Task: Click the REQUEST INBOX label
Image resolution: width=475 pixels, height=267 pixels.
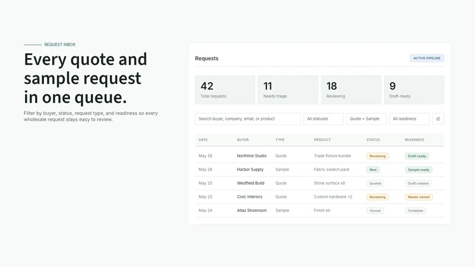Action: click(x=60, y=44)
